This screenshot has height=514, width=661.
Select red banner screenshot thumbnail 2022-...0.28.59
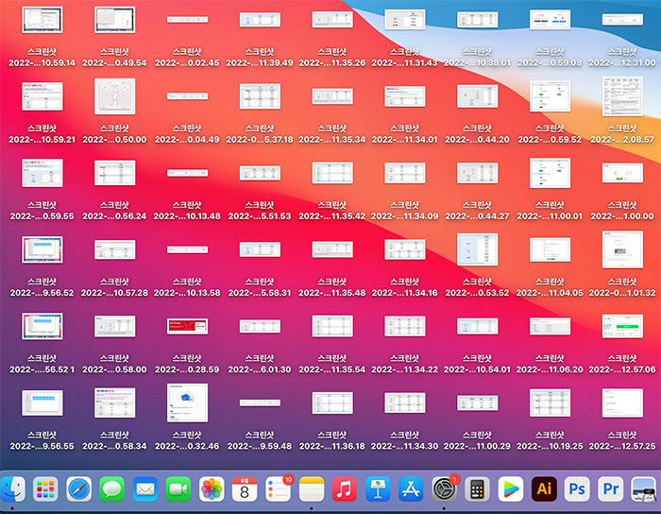point(187,326)
